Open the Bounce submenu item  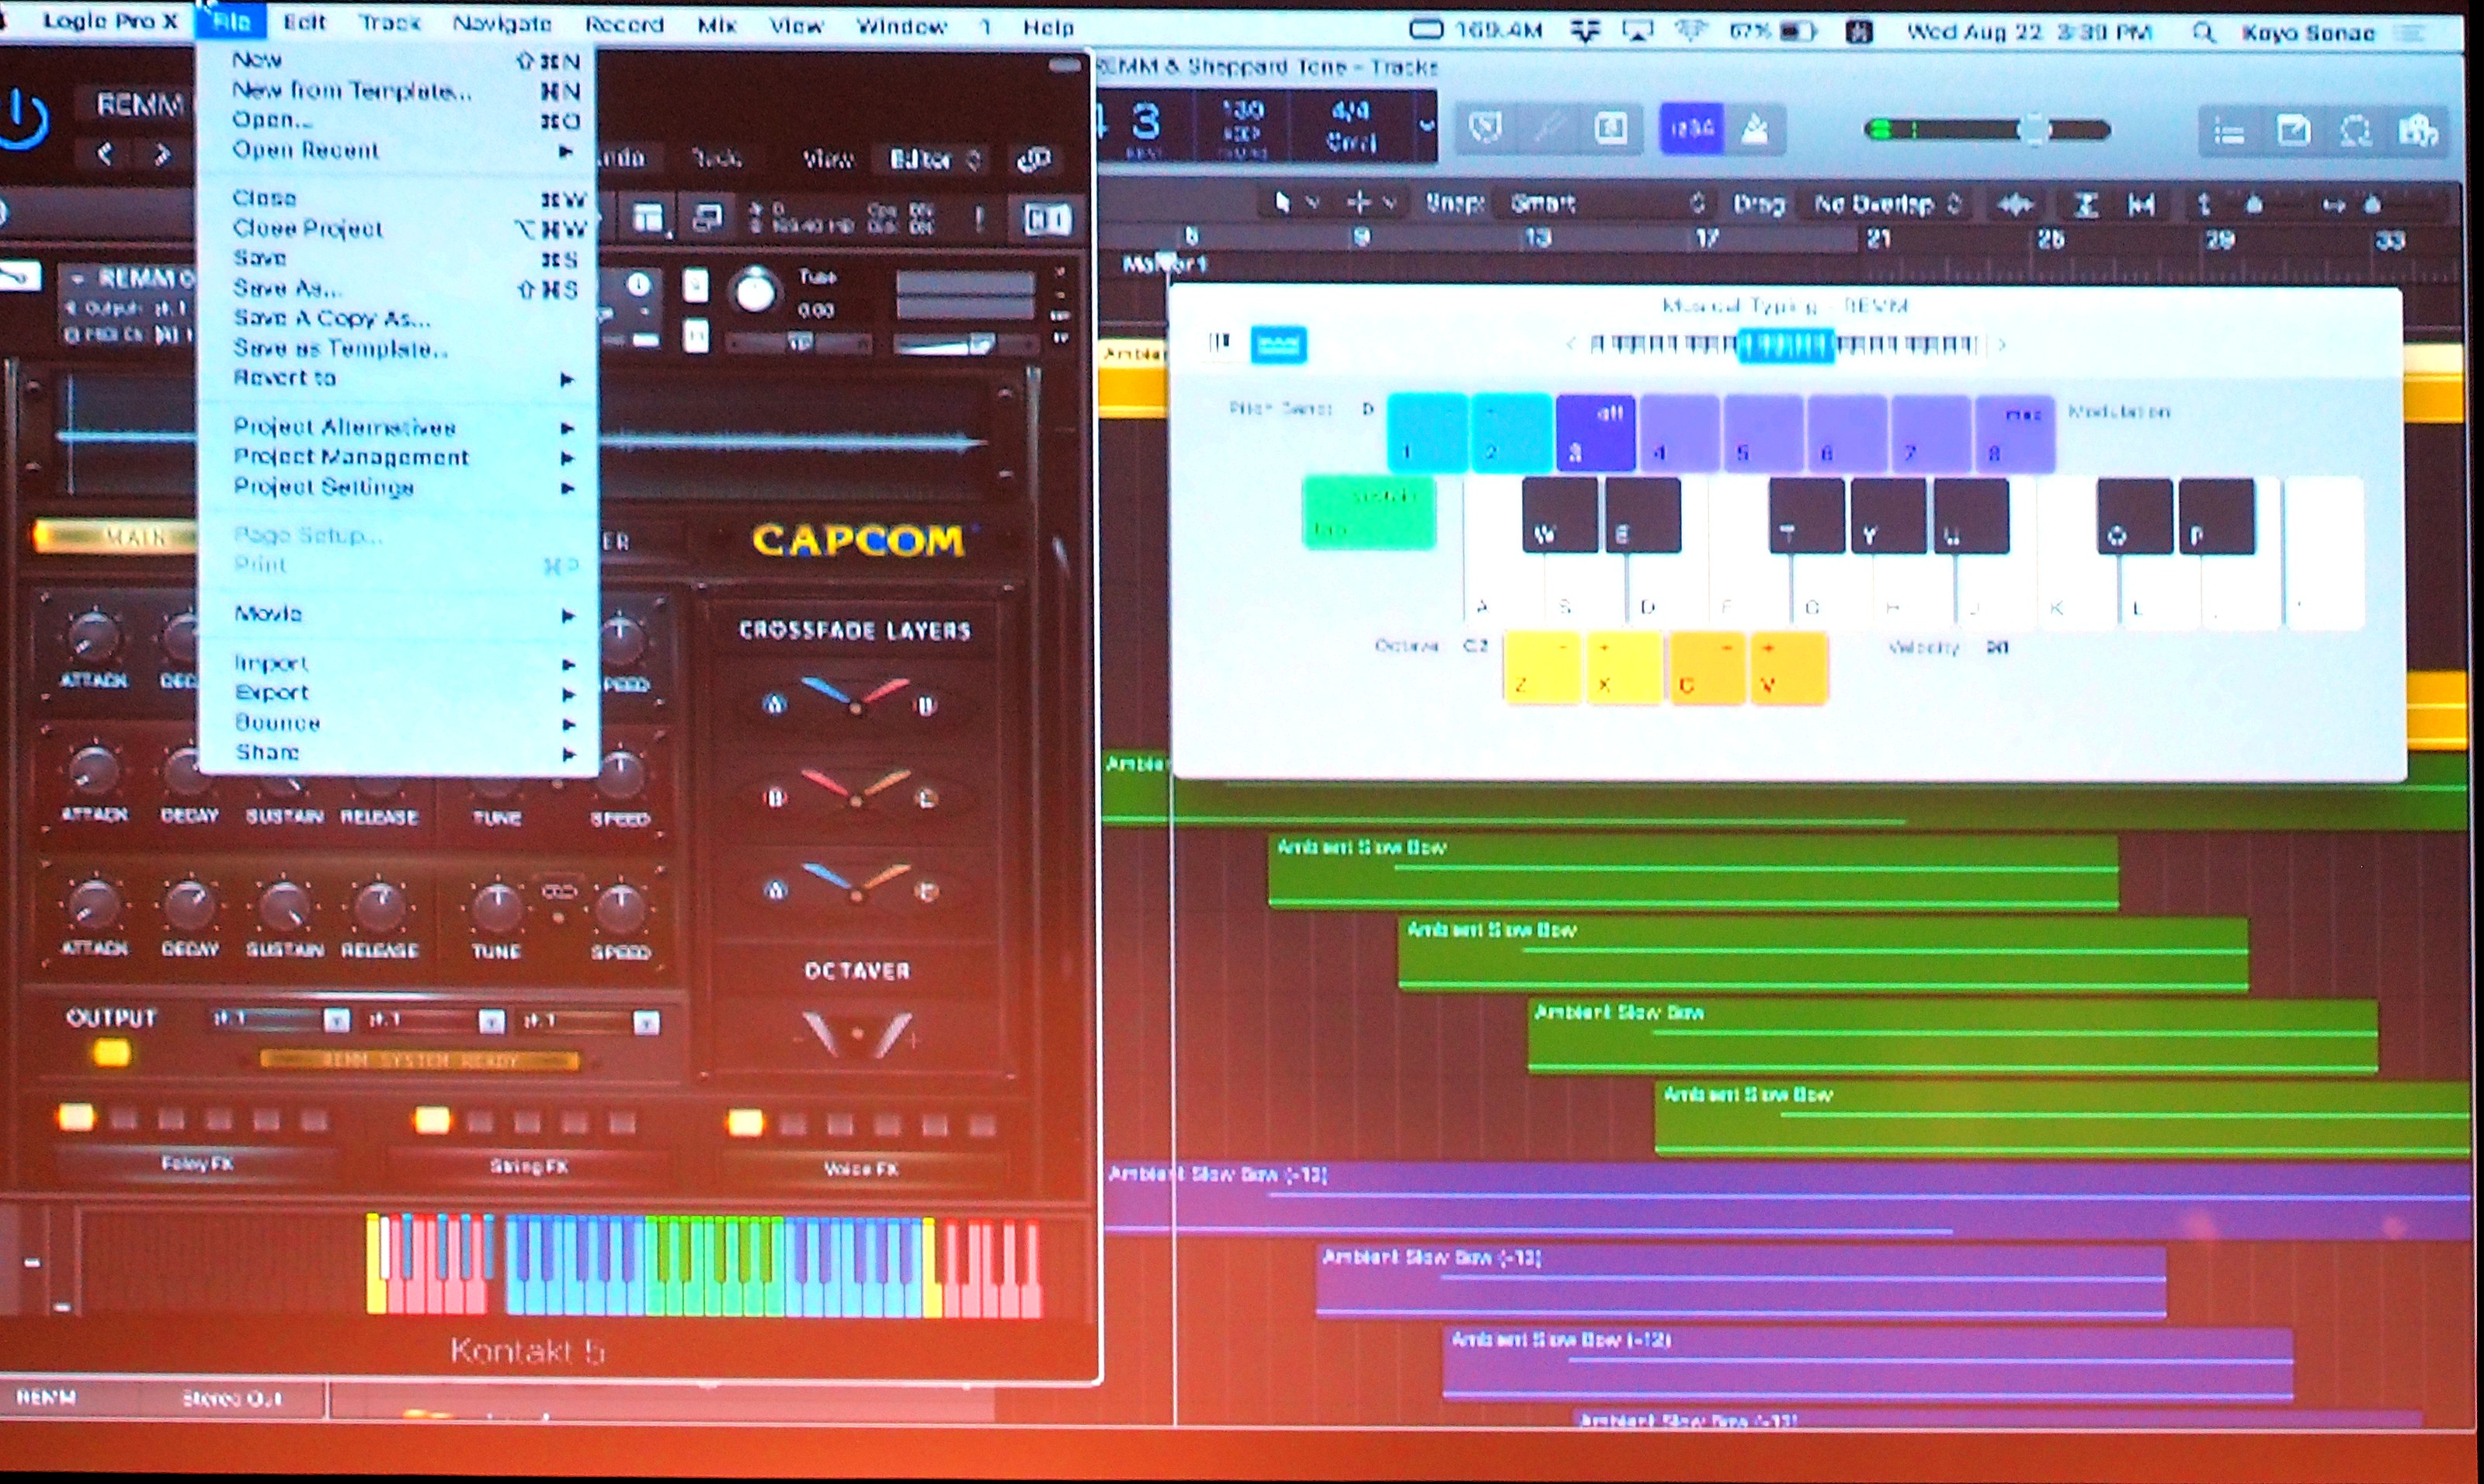[278, 722]
